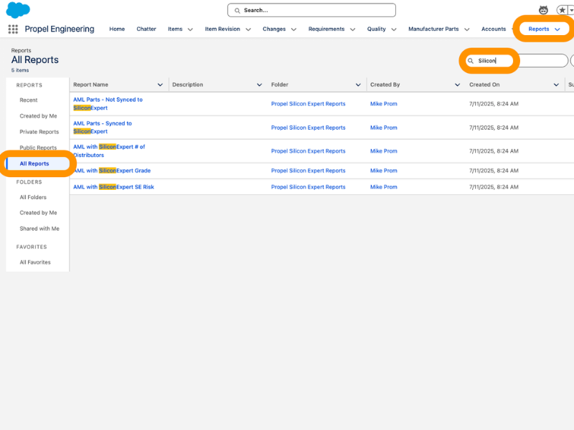Go to the Home tab
The width and height of the screenshot is (574, 430).
pos(117,29)
